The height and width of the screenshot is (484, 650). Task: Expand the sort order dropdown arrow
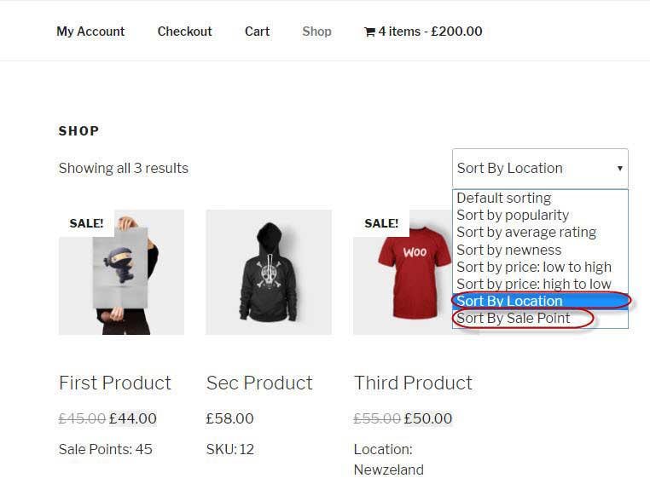tap(619, 169)
